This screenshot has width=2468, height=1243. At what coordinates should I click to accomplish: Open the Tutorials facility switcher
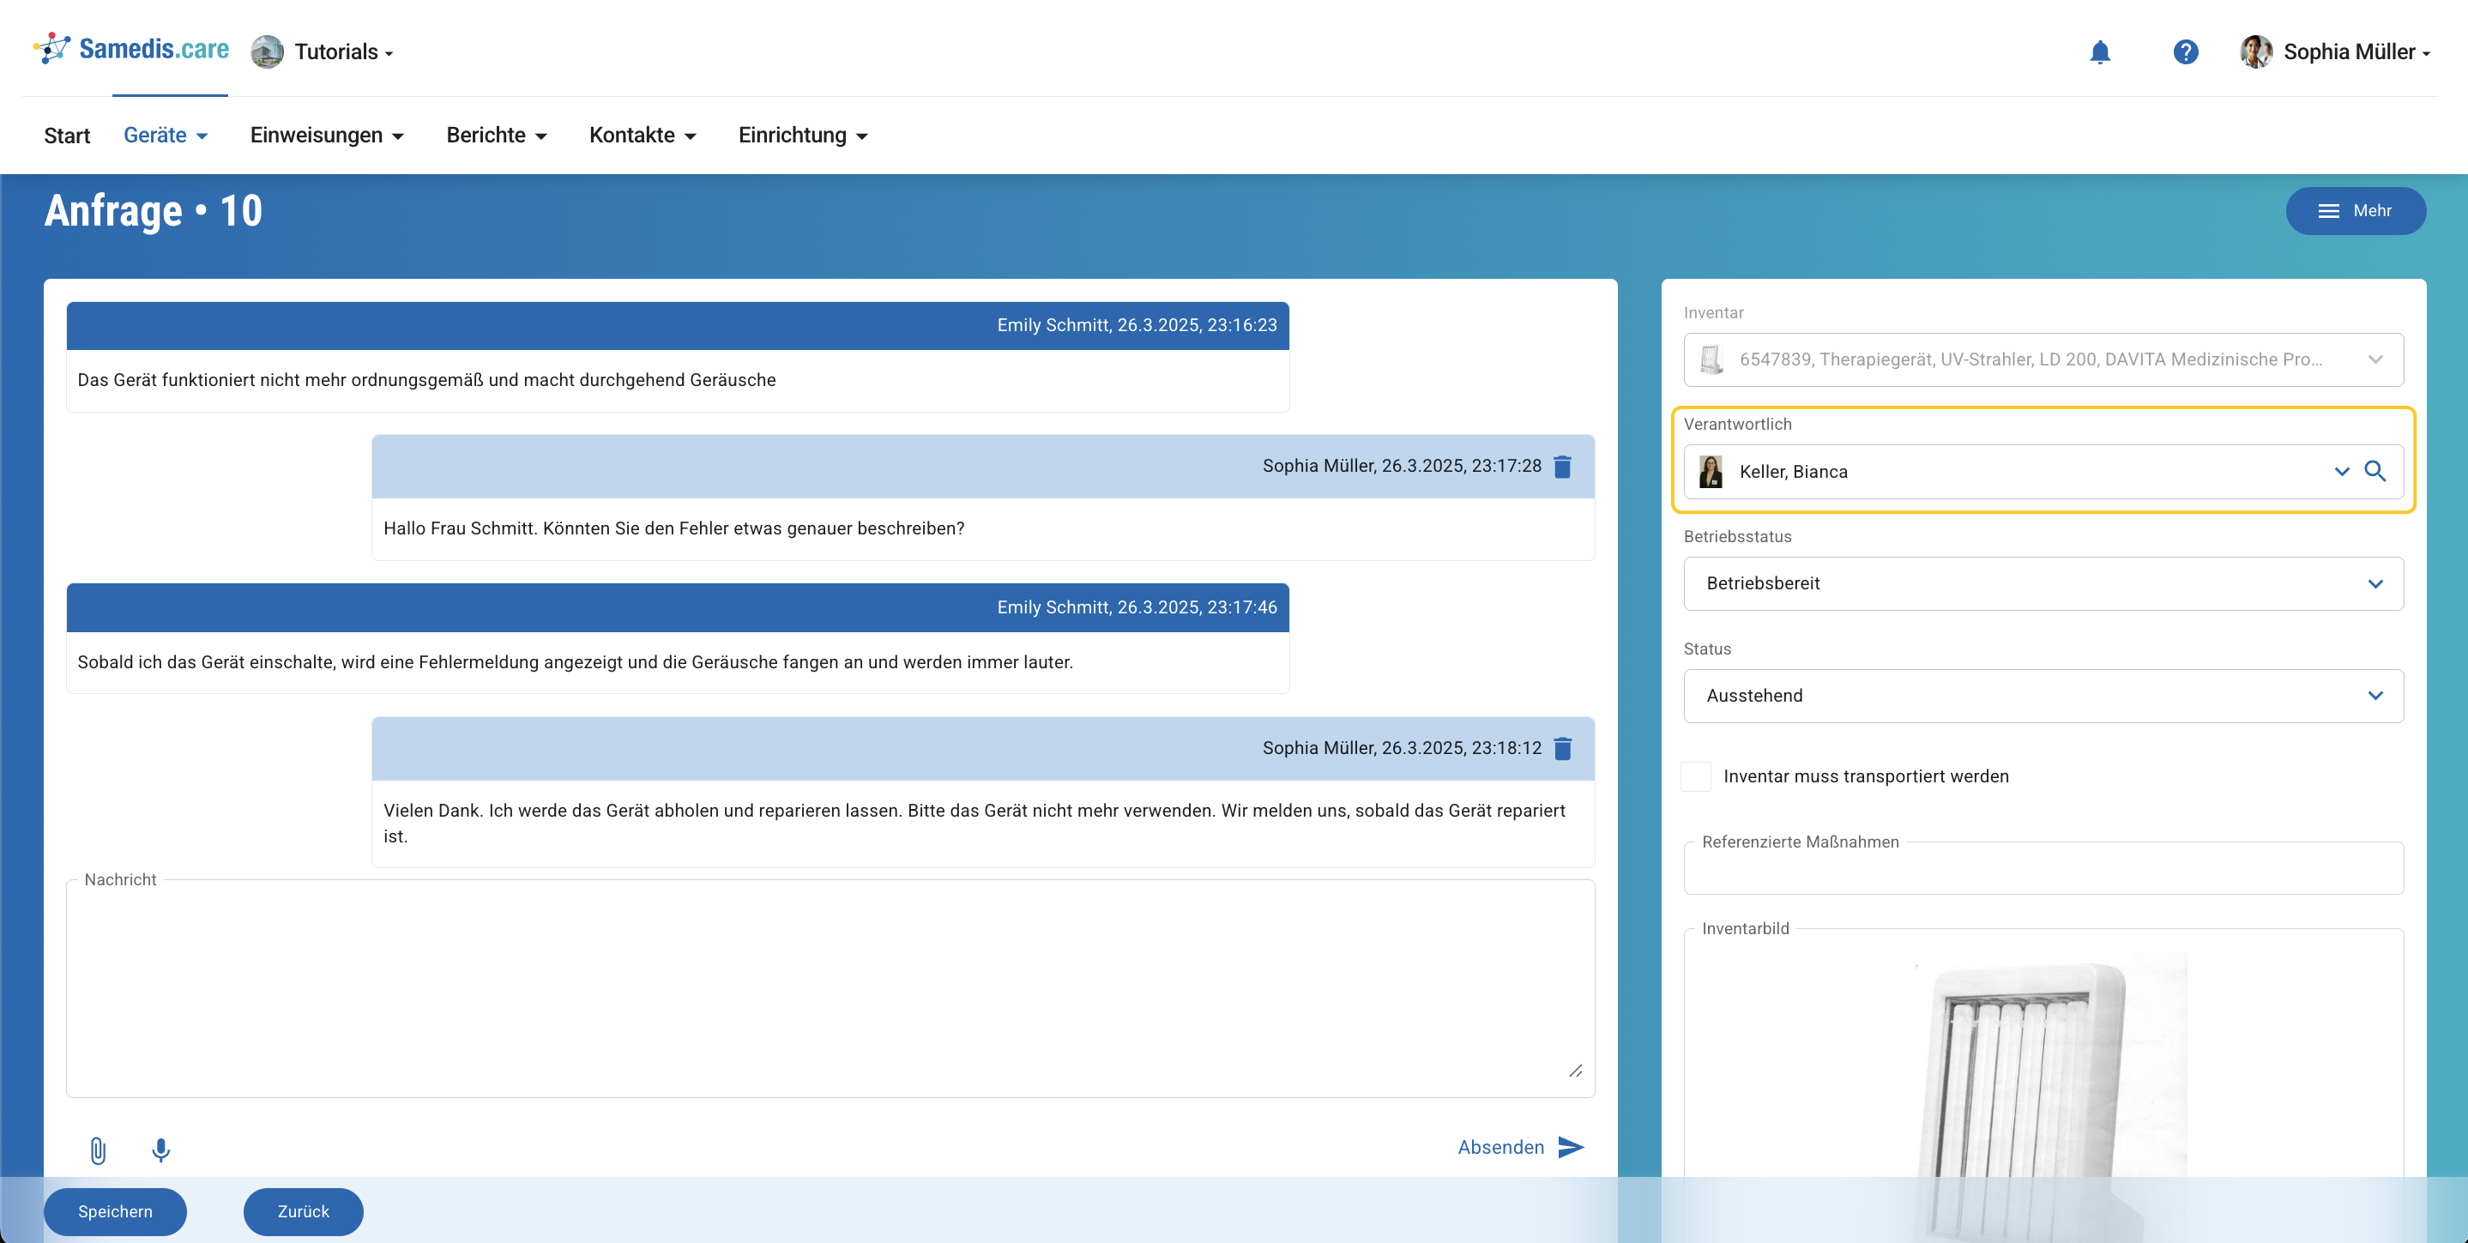pyautogui.click(x=323, y=51)
